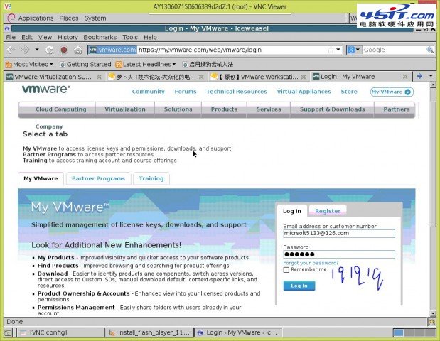440x341 pixels.
Task: Click the Password input field
Action: pyautogui.click(x=339, y=254)
